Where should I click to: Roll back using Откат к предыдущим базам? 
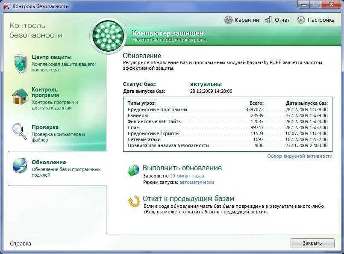188,199
